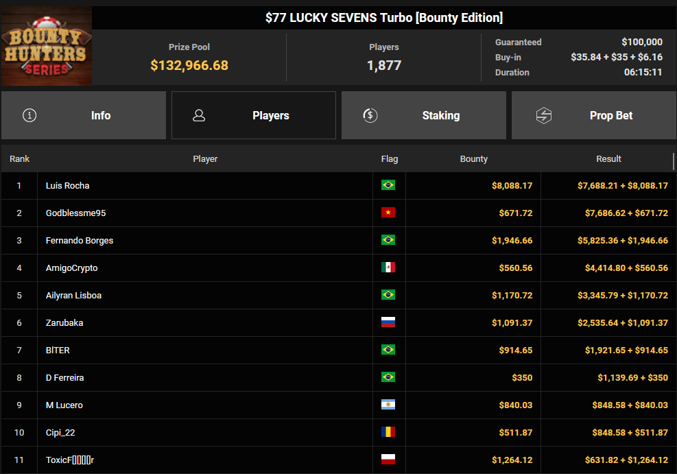Click the Prop Bet hexagon icon

pos(543,115)
